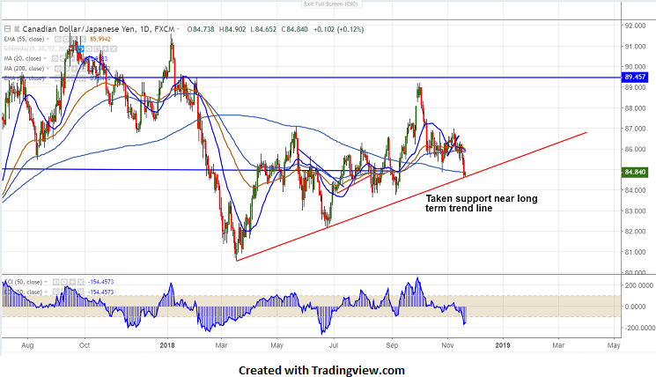Click the Exit Full Screen (ESC) button

330,4
